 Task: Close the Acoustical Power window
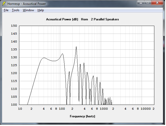[157, 3]
